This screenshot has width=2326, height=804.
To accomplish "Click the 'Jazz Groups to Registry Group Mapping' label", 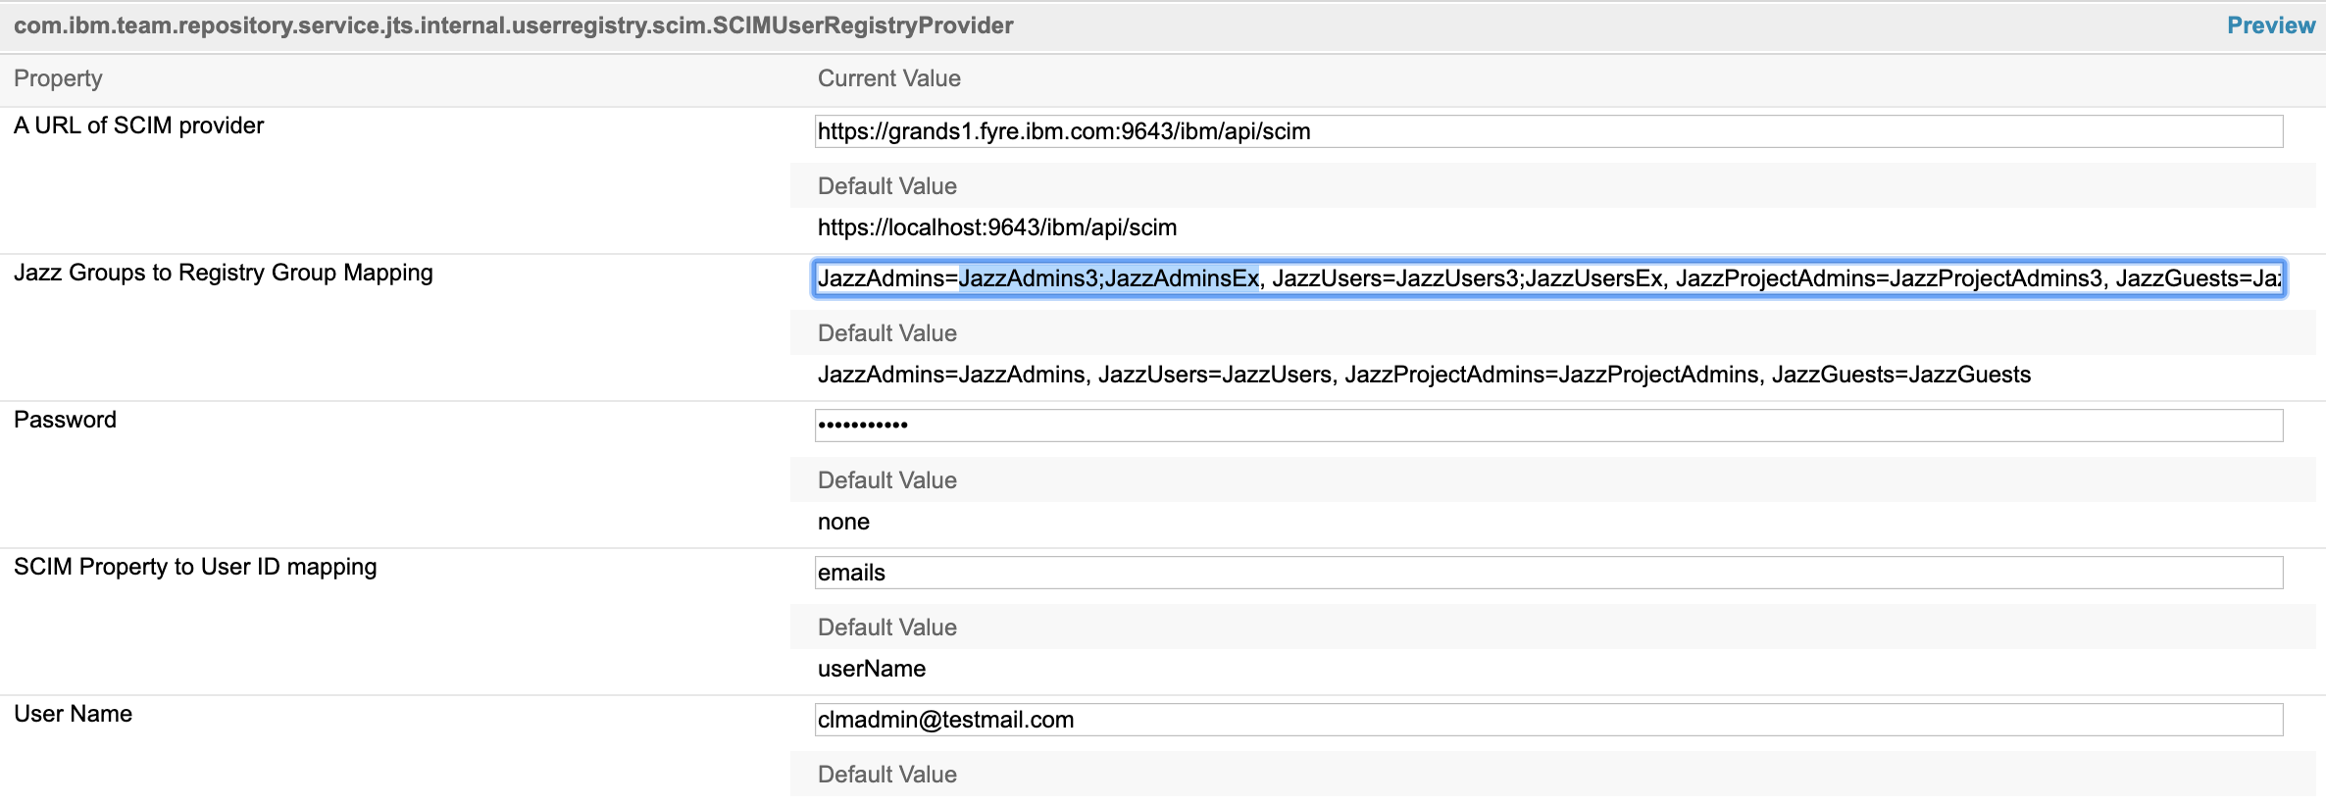I will point(224,273).
